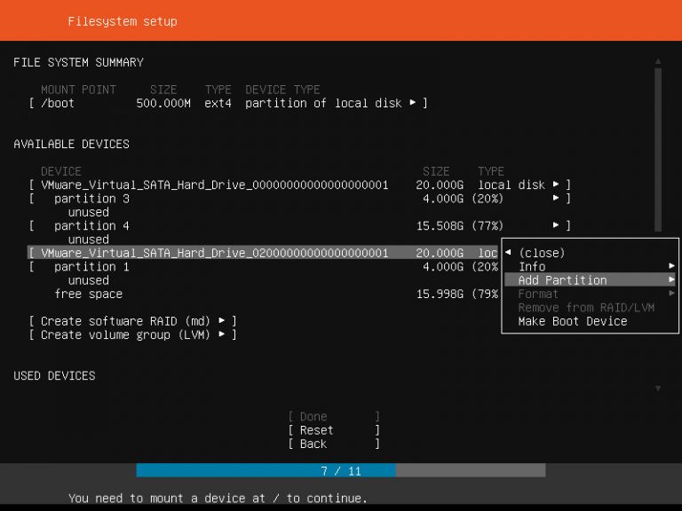This screenshot has width=682, height=511.
Task: Click Create volume group (LVM) button
Action: pyautogui.click(x=132, y=335)
